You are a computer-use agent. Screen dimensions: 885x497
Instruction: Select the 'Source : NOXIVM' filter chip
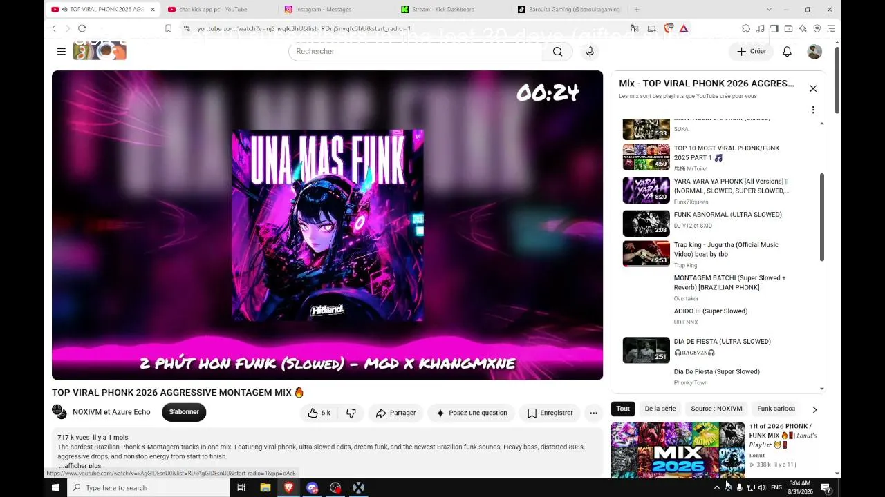[716, 409]
